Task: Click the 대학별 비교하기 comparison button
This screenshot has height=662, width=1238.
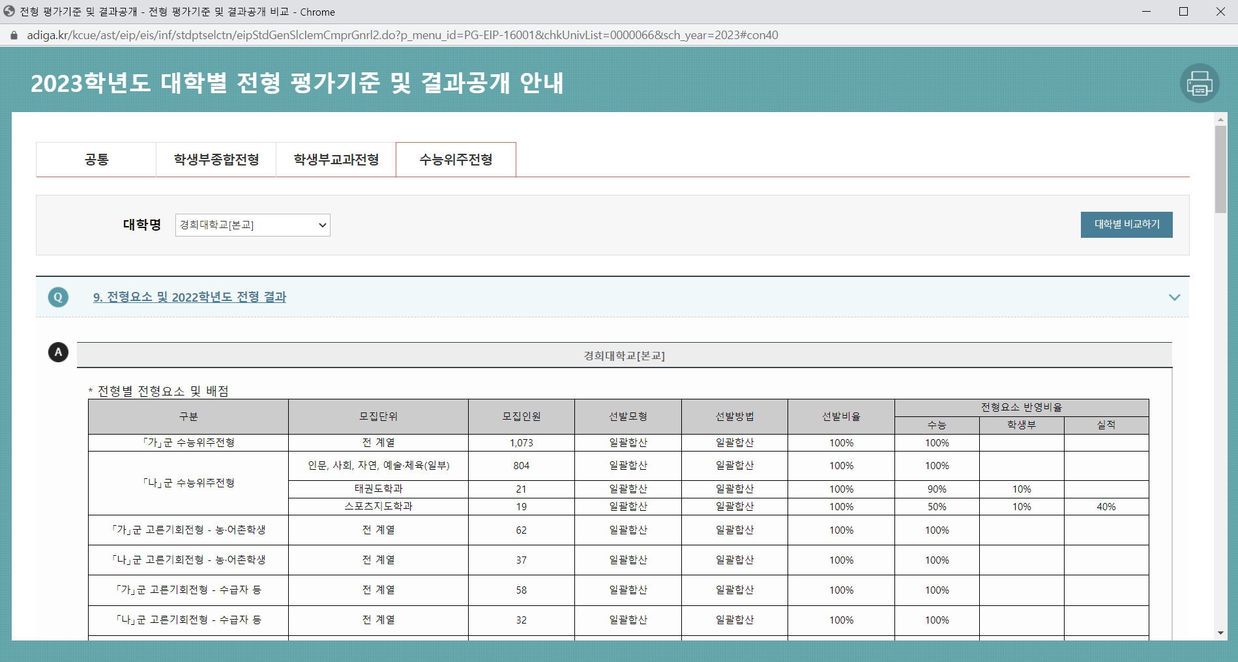Action: tap(1126, 225)
